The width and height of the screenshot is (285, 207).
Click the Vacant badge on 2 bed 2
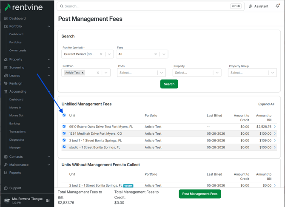coord(128,186)
